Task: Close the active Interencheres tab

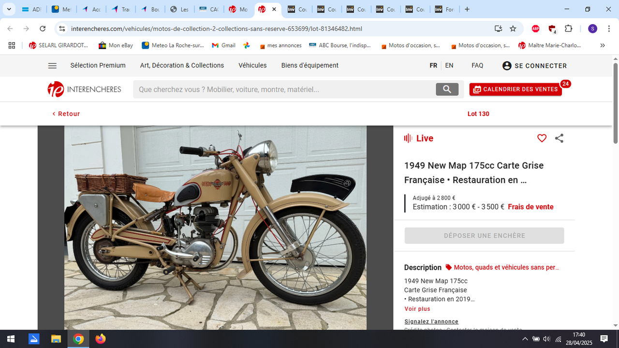Action: 274,9
